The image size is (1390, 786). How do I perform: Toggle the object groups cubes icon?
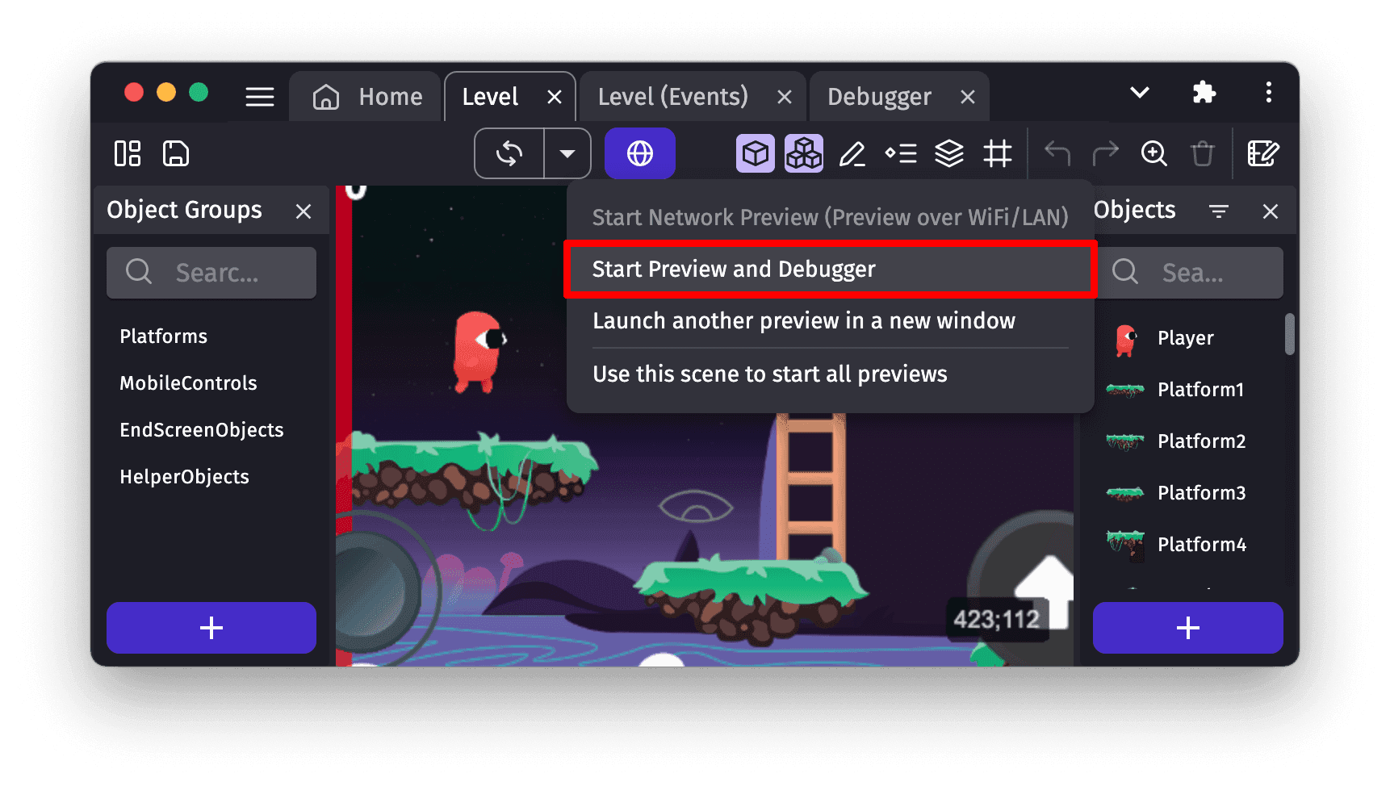[803, 153]
